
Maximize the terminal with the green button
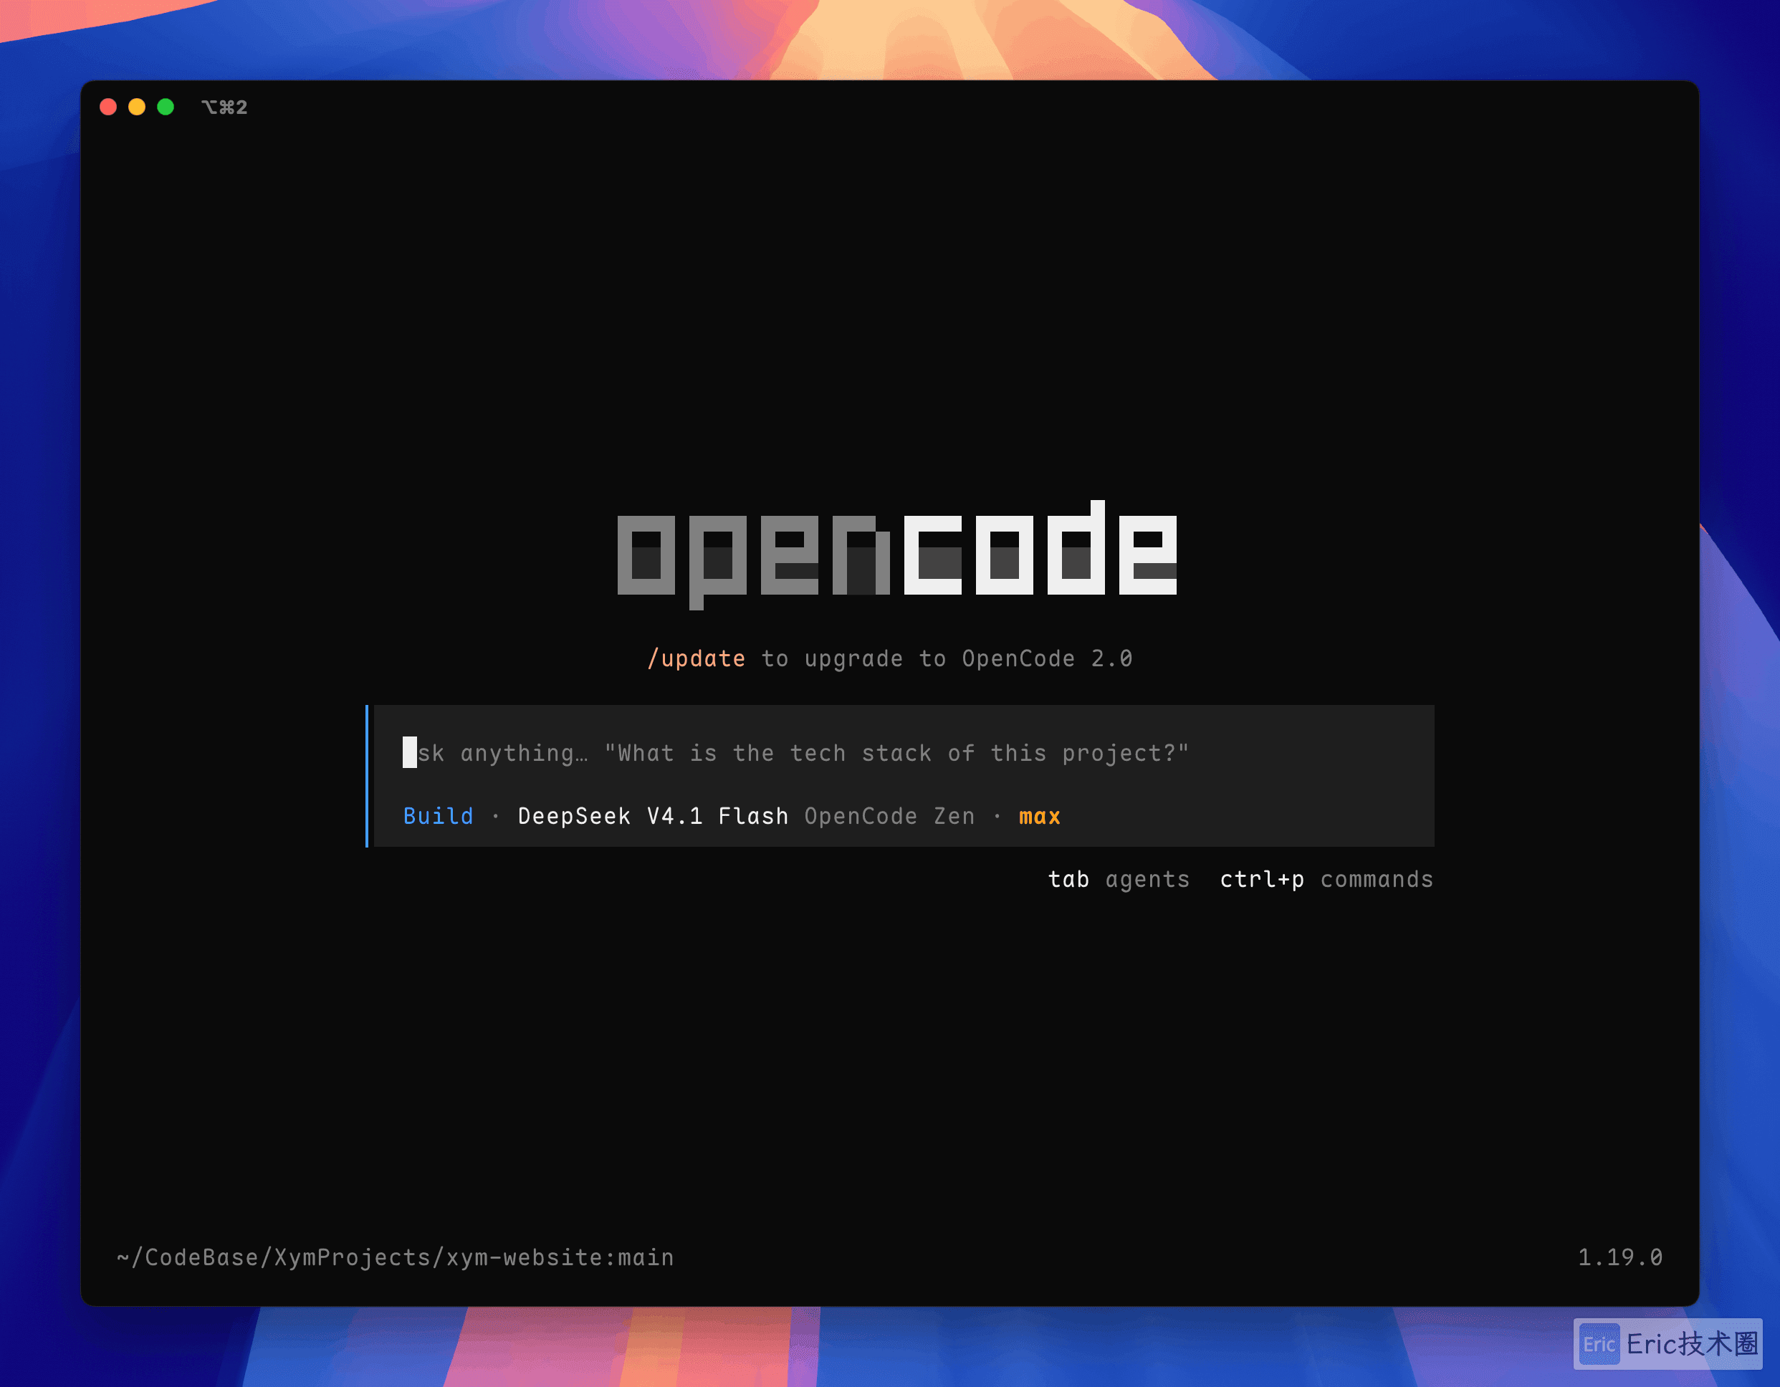(166, 107)
